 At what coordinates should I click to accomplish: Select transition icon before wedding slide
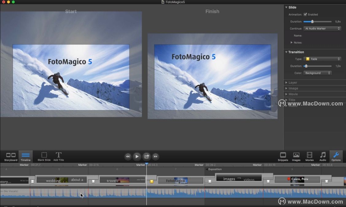(x=33, y=181)
